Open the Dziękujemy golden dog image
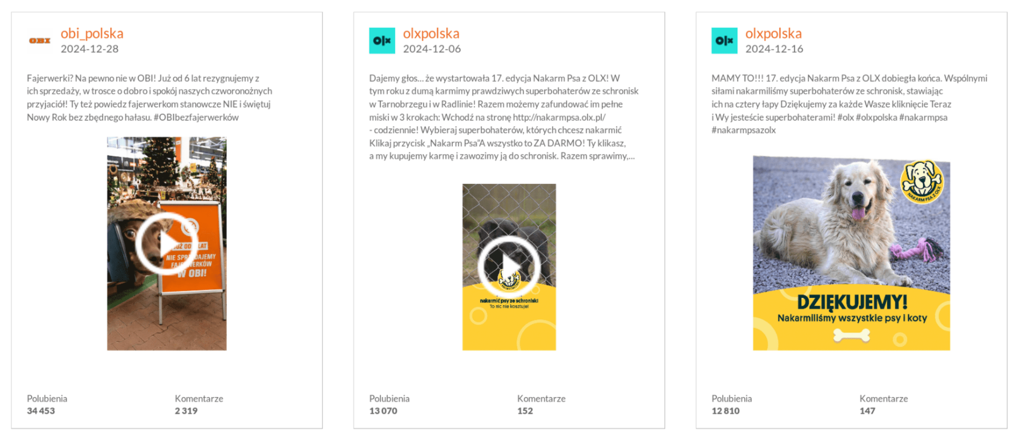Image resolution: width=1016 pixels, height=443 pixels. click(851, 253)
